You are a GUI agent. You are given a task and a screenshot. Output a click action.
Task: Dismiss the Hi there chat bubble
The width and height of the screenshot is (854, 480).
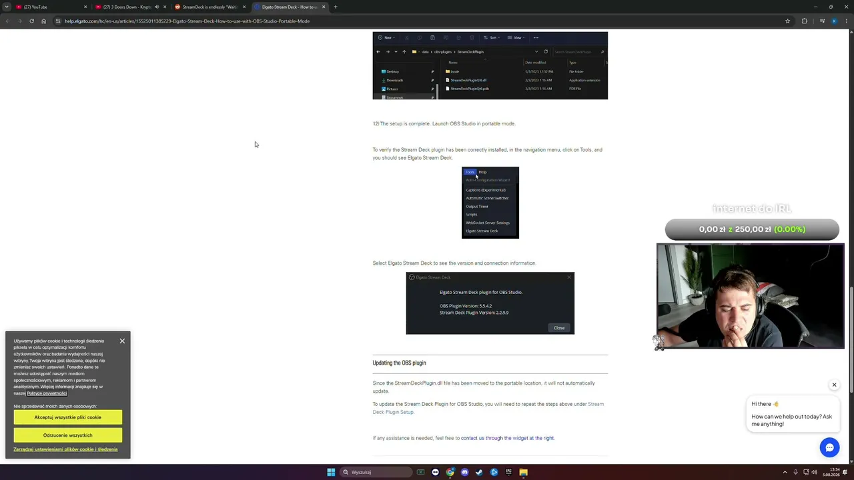pos(834,385)
